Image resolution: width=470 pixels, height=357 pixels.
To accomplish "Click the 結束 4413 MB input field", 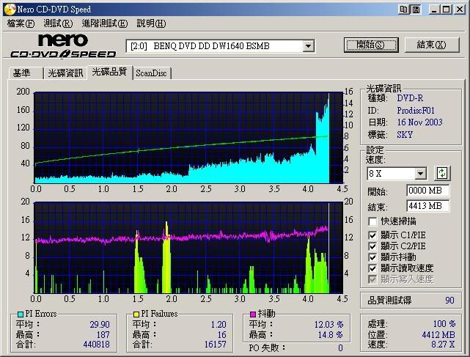I will (428, 206).
